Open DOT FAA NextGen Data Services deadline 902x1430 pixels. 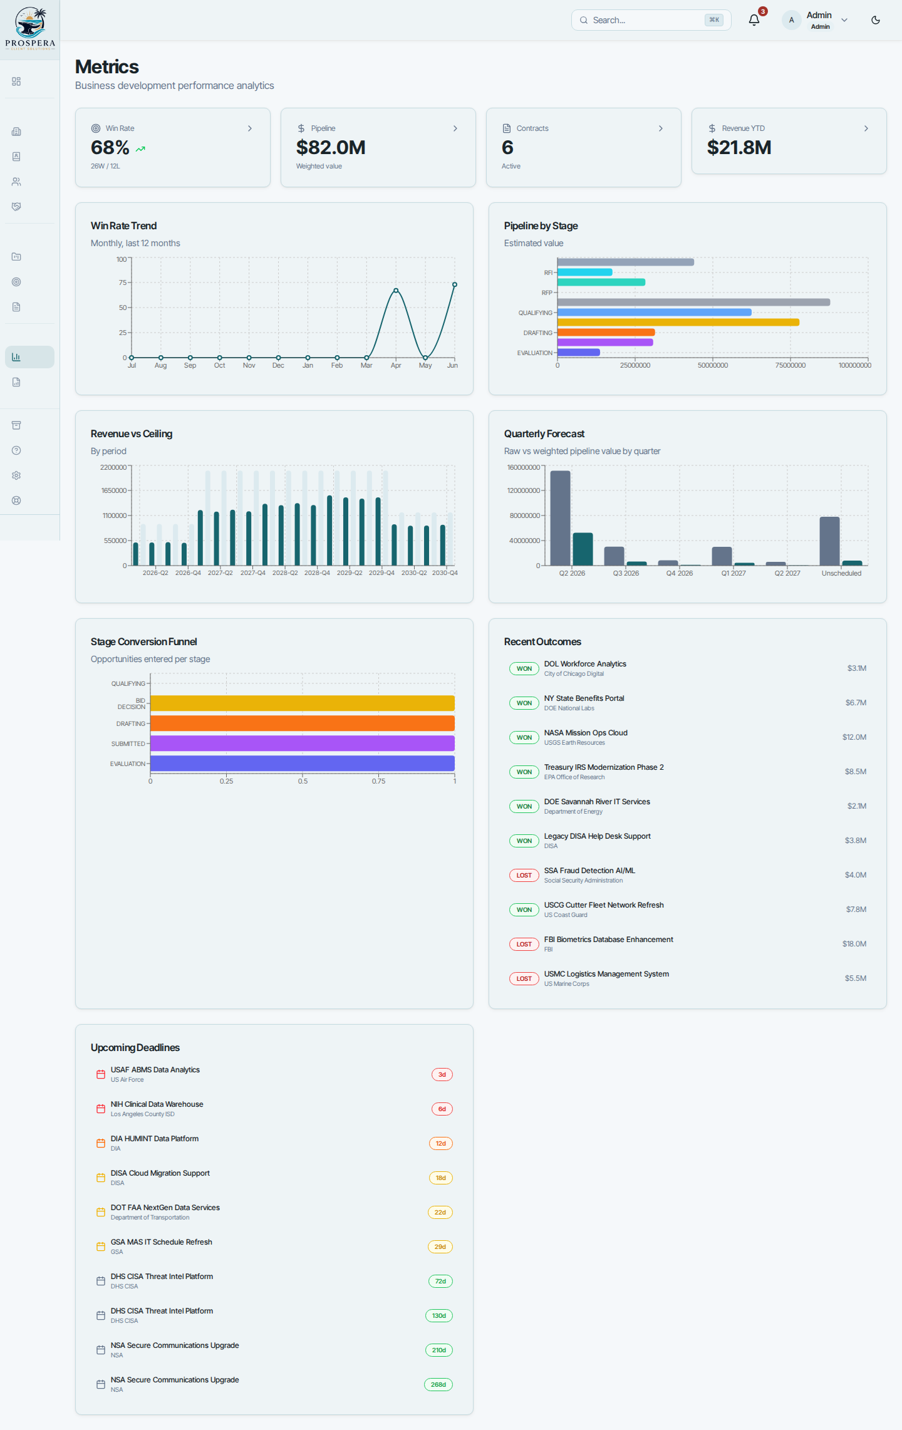click(x=274, y=1212)
